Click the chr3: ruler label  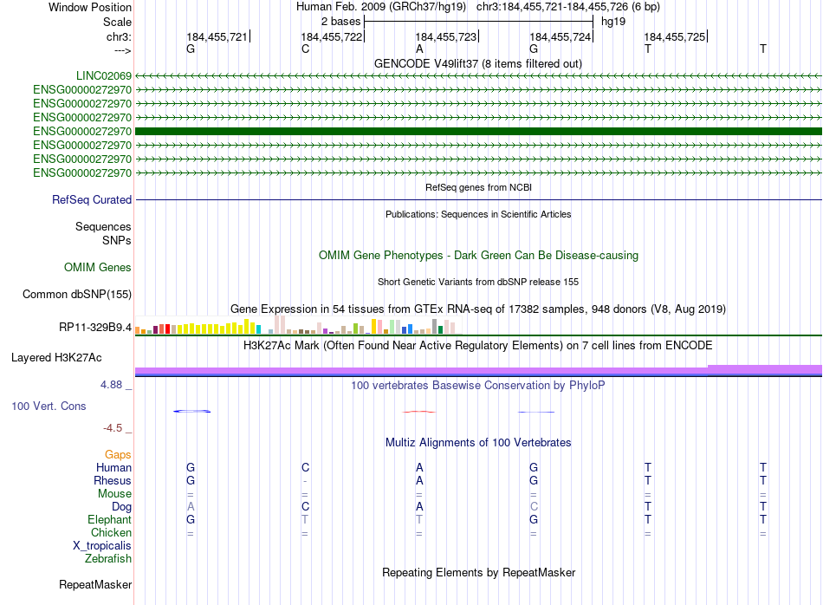point(120,36)
